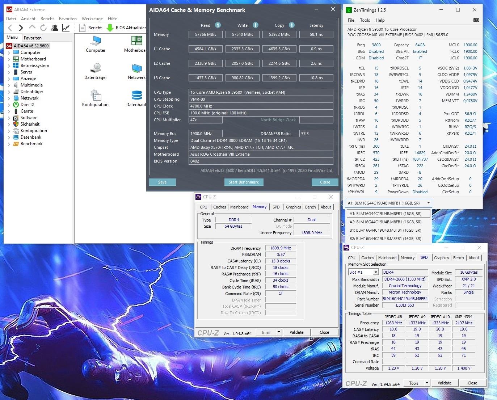Choose A2: BLM16G44C19U4B.M8FB1 from dropdown list
Viewport: 497px width, 400px height.
389,222
